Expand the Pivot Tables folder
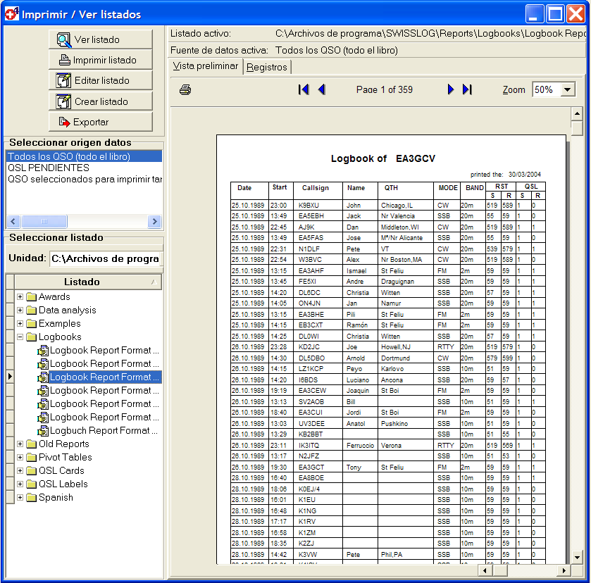This screenshot has width=591, height=583. pyautogui.click(x=20, y=458)
